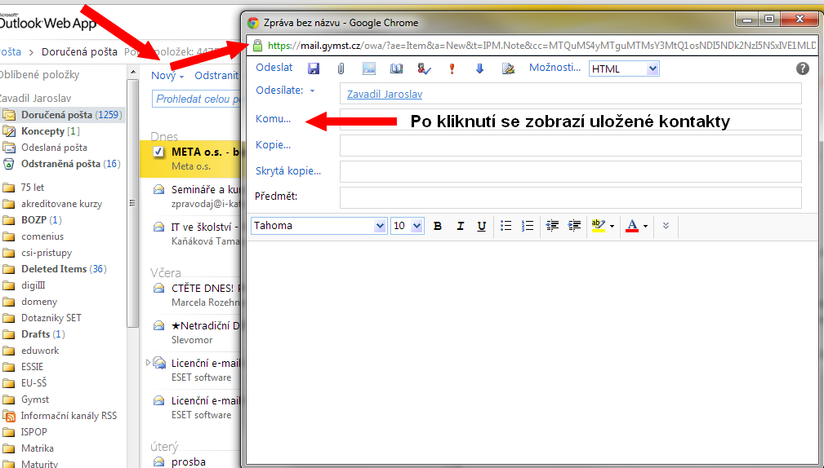This screenshot has width=824, height=468.
Task: Click the Zavadil Jaroslav sender link
Action: (x=385, y=95)
